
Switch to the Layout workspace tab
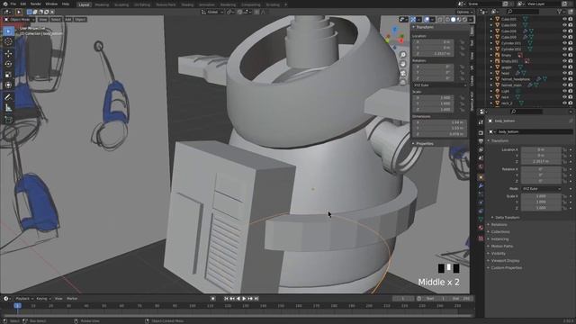click(84, 4)
